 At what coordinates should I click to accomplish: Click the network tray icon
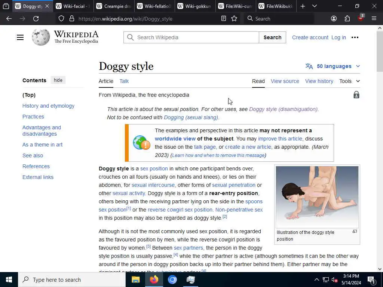(x=326, y=280)
